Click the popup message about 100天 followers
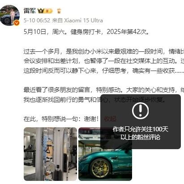The width and height of the screenshot is (184, 184). (x=140, y=133)
